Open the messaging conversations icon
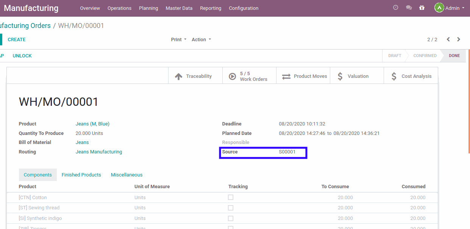 click(x=409, y=8)
